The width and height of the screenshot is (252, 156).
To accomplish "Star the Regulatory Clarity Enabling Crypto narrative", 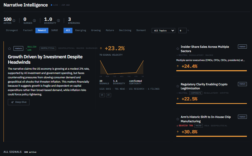I will click(178, 86).
